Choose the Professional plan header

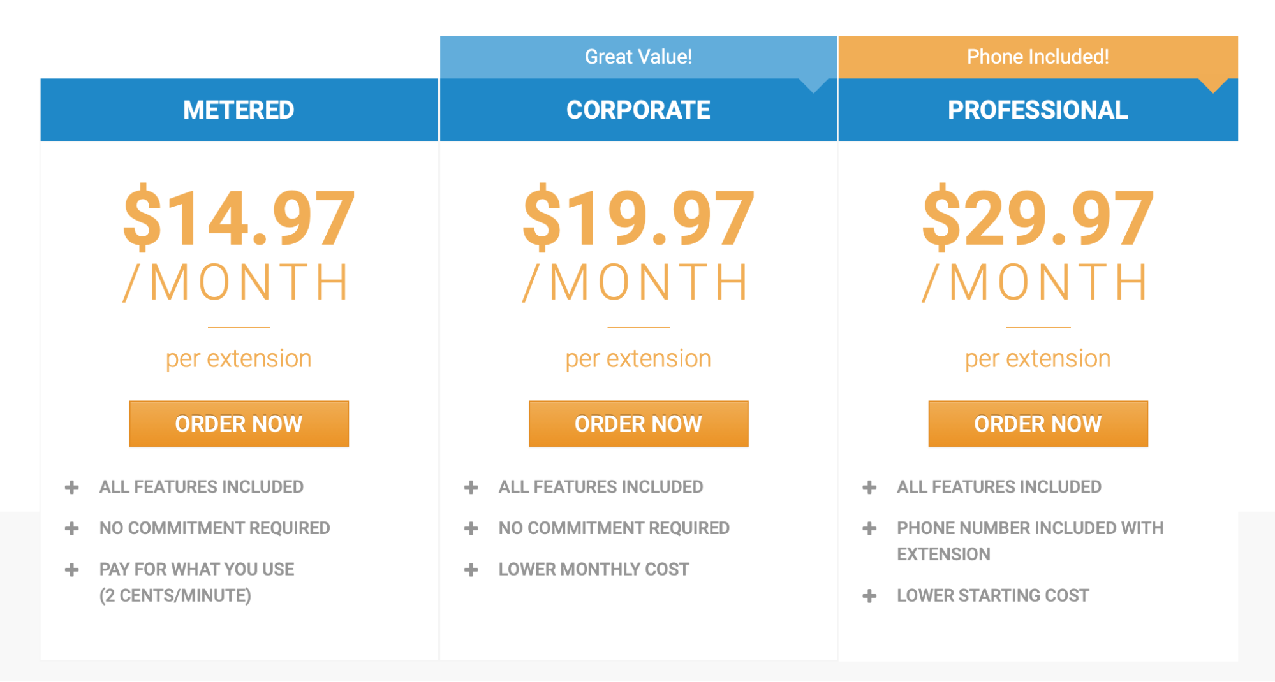tap(1038, 110)
